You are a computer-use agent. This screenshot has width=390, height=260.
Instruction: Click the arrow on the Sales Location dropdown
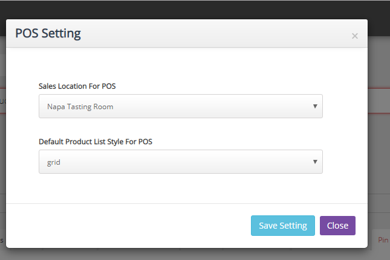315,106
